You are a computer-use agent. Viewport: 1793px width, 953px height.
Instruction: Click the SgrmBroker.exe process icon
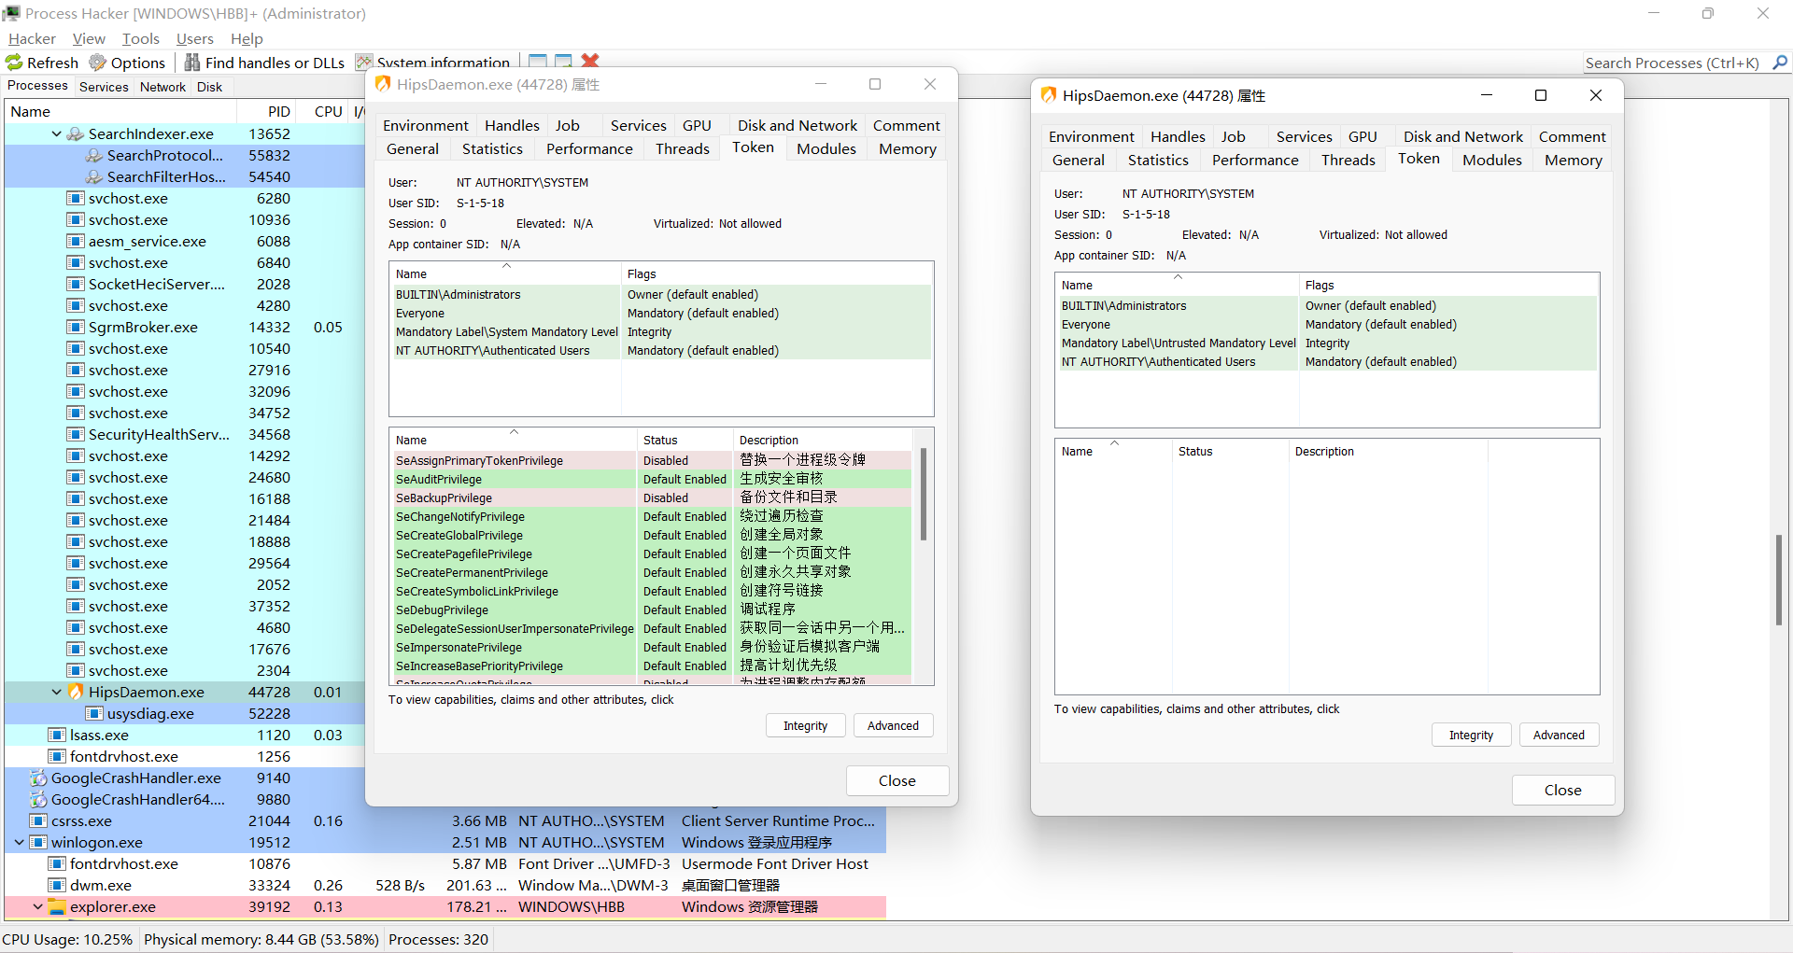point(76,328)
